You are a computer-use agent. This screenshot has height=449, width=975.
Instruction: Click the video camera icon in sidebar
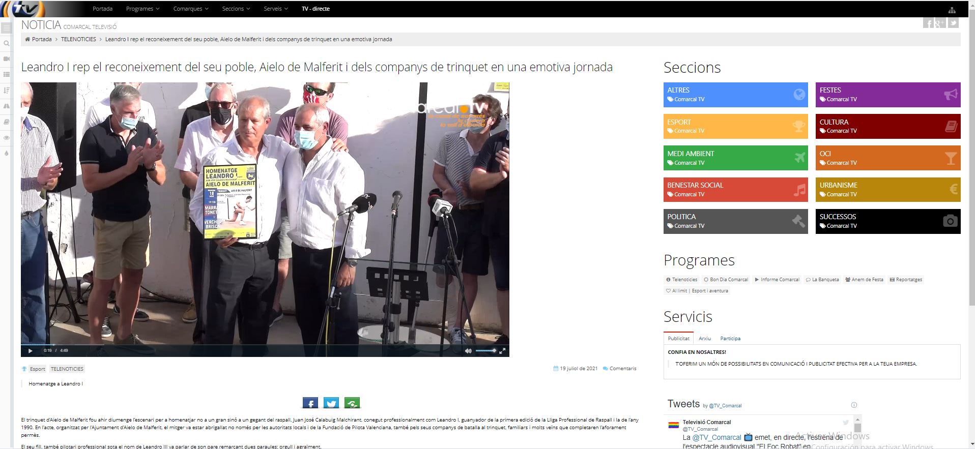(x=7, y=59)
